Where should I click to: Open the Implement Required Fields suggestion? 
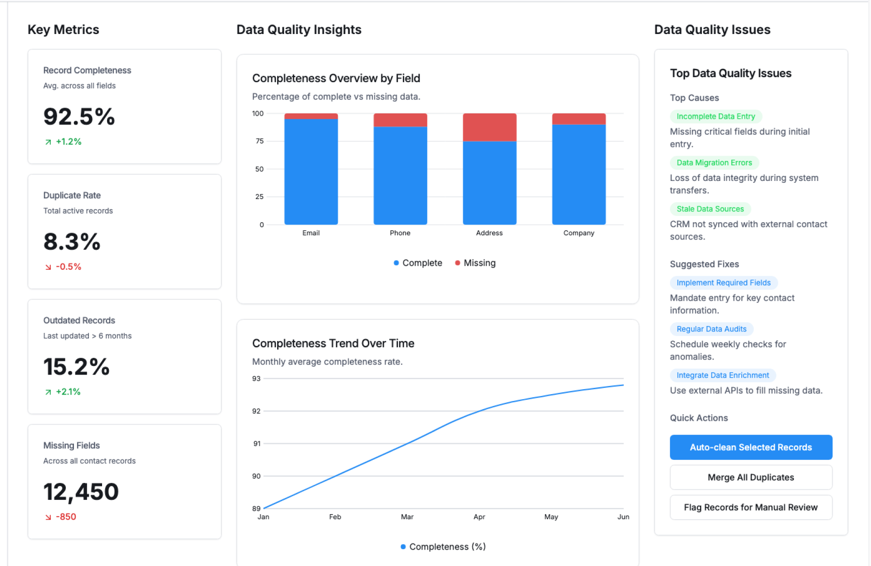pyautogui.click(x=723, y=283)
